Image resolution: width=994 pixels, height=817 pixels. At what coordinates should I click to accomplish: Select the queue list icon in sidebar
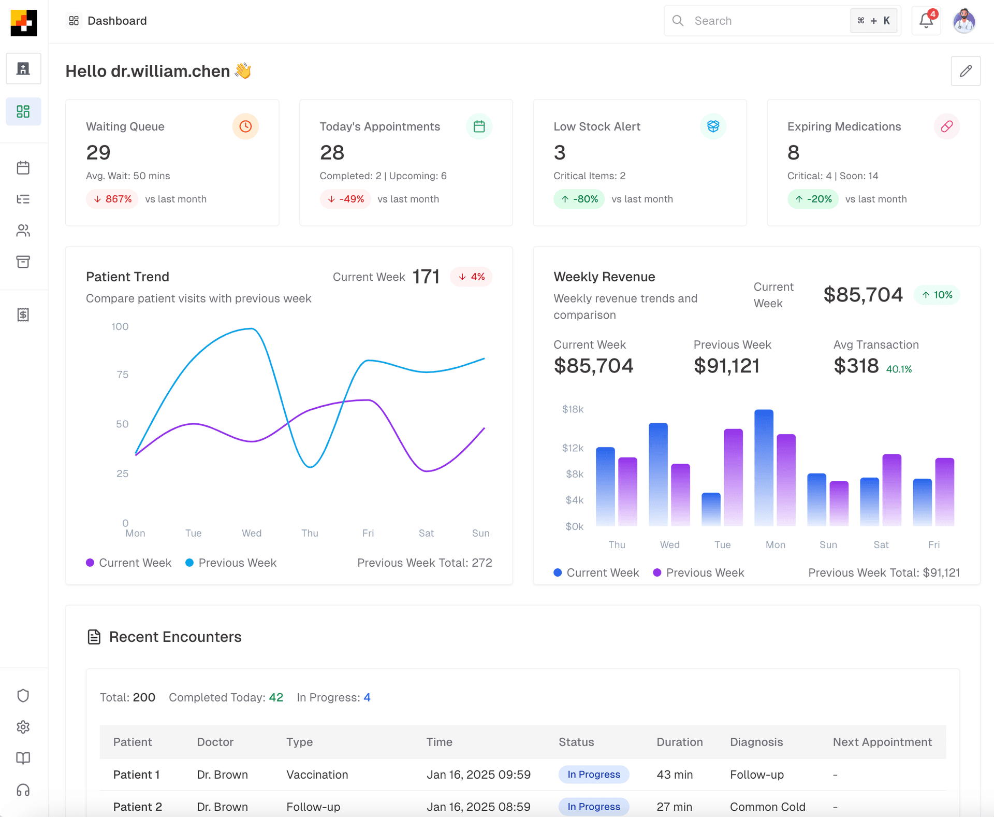click(x=23, y=199)
